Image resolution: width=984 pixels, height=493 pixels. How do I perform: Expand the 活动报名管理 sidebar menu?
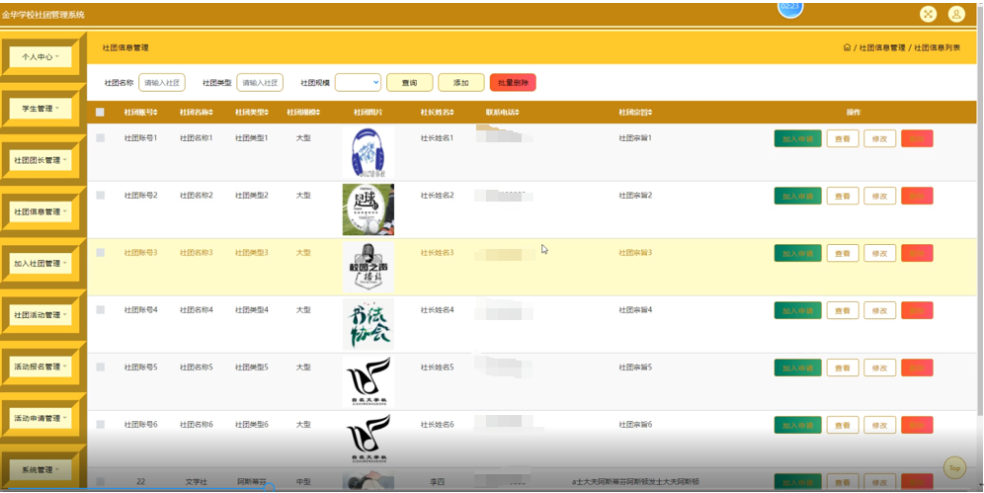tap(41, 367)
